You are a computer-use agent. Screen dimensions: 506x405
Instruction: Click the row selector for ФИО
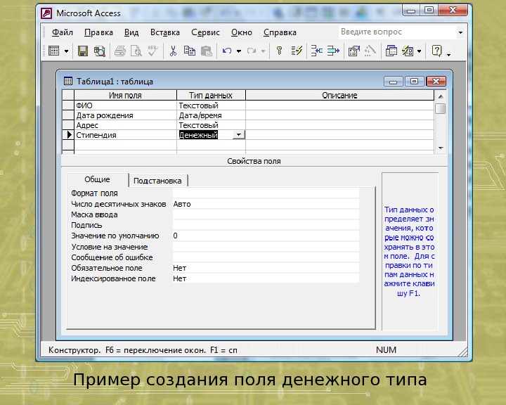coord(67,105)
